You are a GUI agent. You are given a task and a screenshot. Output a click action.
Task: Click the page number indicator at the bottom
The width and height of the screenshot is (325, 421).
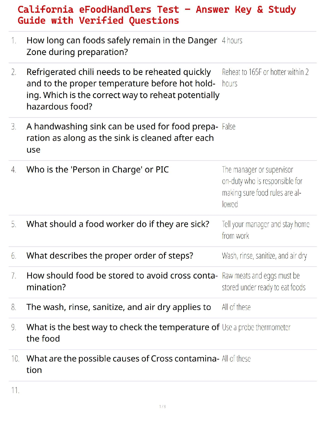point(162,406)
